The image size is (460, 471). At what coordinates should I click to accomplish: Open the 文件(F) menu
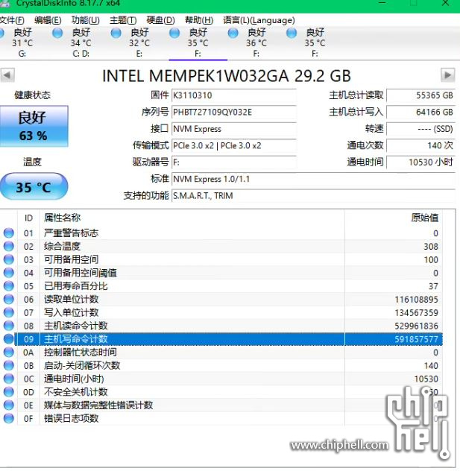(x=12, y=20)
